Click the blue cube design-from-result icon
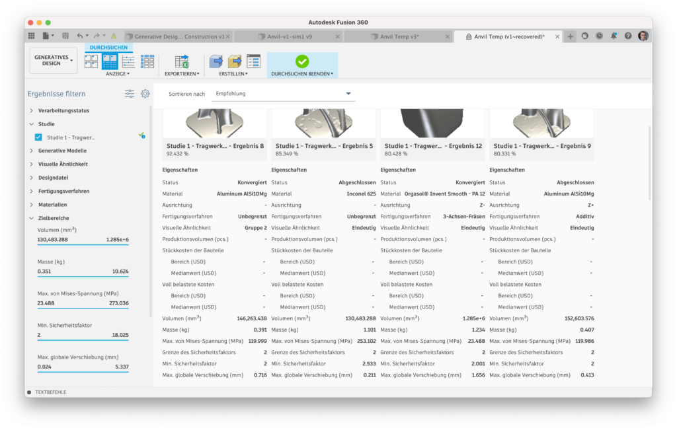This screenshot has width=677, height=430. [216, 61]
